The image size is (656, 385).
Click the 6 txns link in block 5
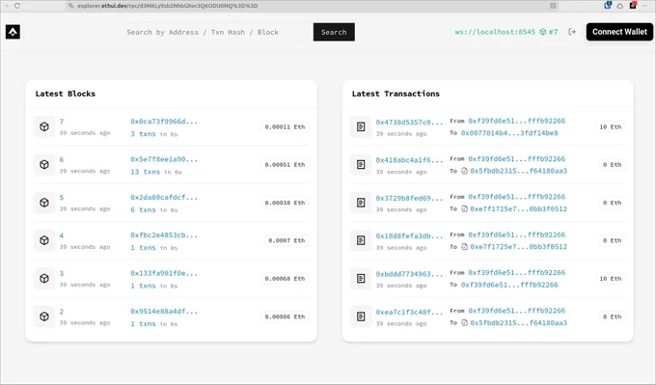click(x=143, y=209)
